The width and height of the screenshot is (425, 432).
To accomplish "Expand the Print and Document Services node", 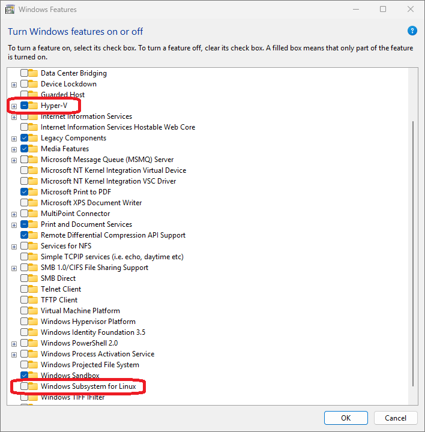I will [14, 225].
